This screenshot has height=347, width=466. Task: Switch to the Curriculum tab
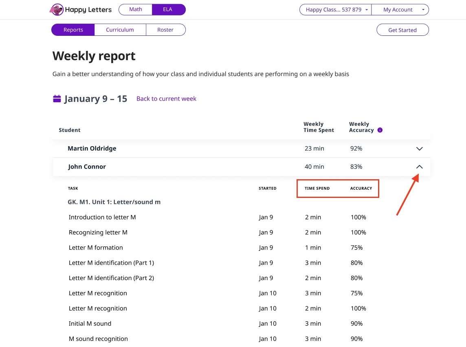coord(120,30)
